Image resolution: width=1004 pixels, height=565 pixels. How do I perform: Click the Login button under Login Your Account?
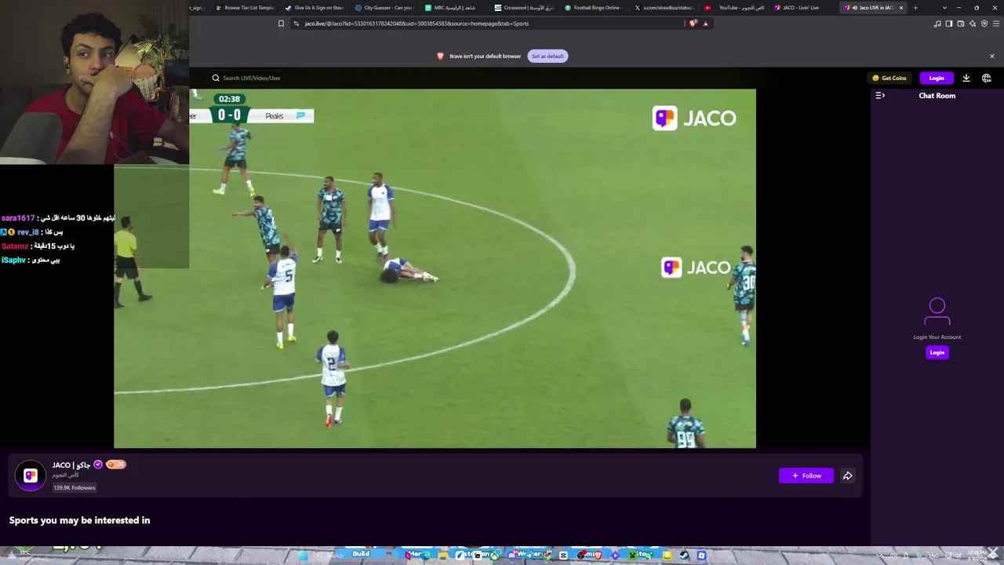[937, 352]
